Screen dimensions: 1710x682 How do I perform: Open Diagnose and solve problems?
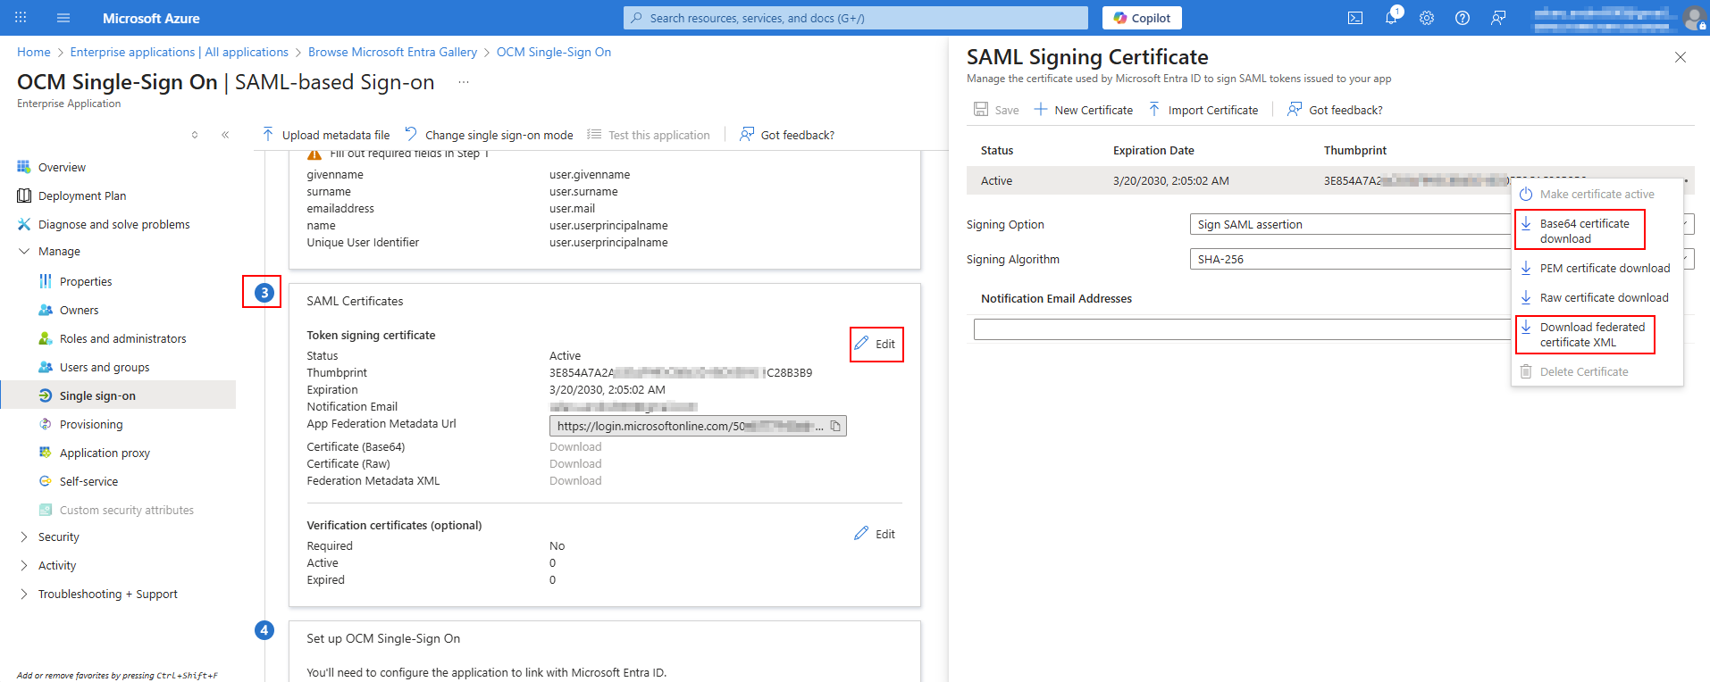click(x=113, y=224)
